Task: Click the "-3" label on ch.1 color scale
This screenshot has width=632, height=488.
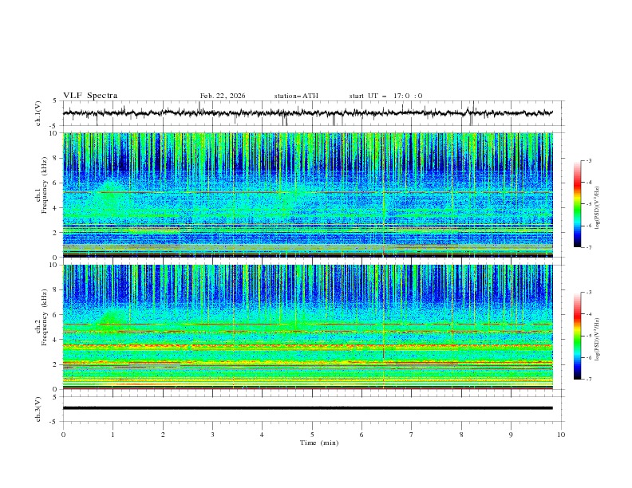Action: [x=589, y=160]
